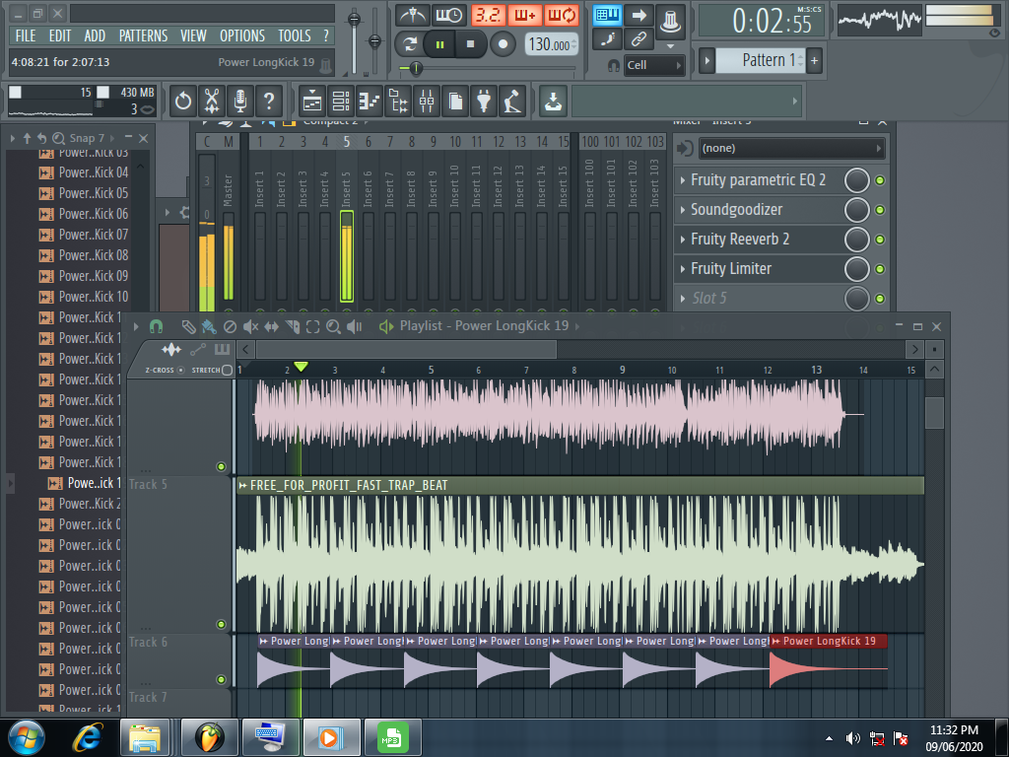The image size is (1009, 757).
Task: Toggle the metronome icon in the transport panel
Action: (x=415, y=15)
